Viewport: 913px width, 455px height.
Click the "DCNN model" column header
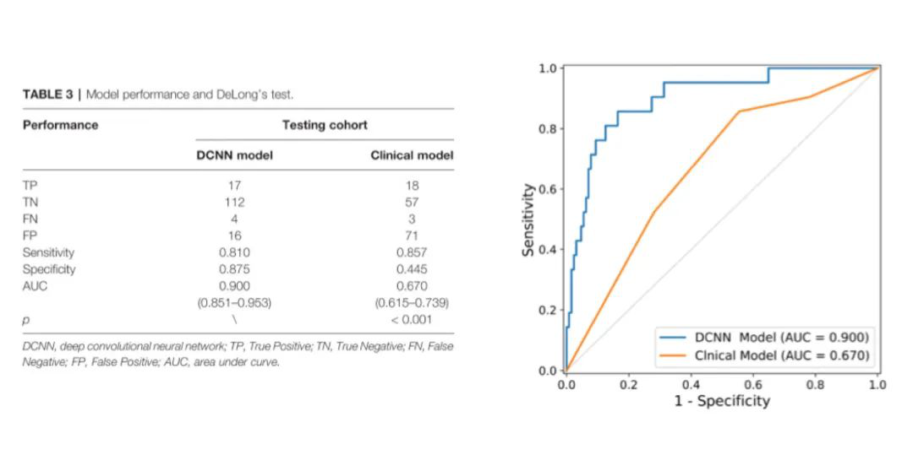[x=234, y=155]
